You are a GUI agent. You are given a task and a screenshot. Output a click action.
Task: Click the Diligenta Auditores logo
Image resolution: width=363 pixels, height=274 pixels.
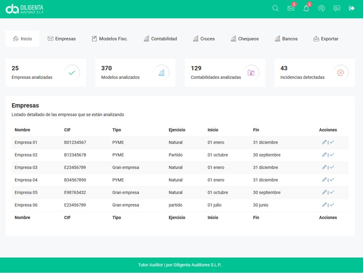[x=24, y=9]
